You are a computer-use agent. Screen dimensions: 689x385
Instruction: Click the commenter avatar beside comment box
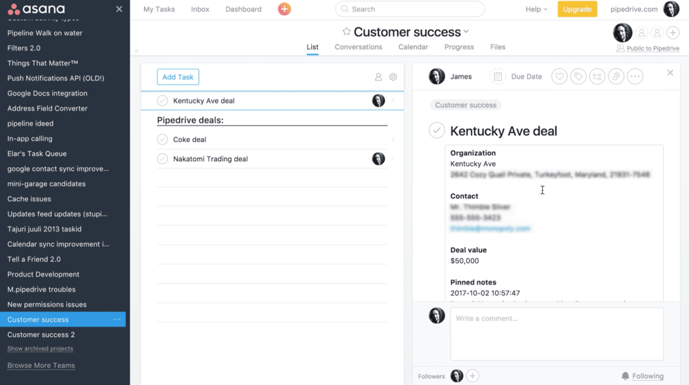point(437,316)
